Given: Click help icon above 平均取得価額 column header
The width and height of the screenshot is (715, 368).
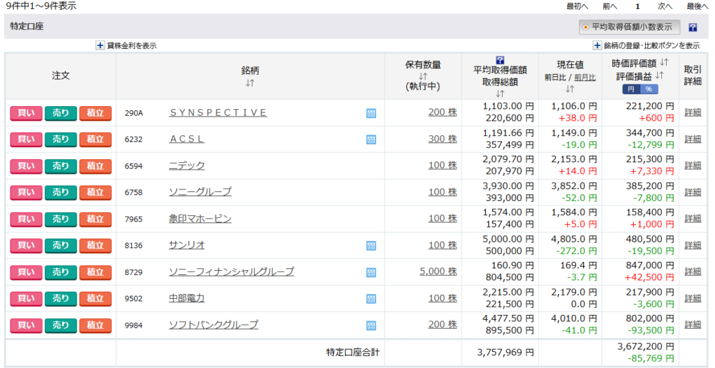Looking at the screenshot, I should click(x=500, y=60).
